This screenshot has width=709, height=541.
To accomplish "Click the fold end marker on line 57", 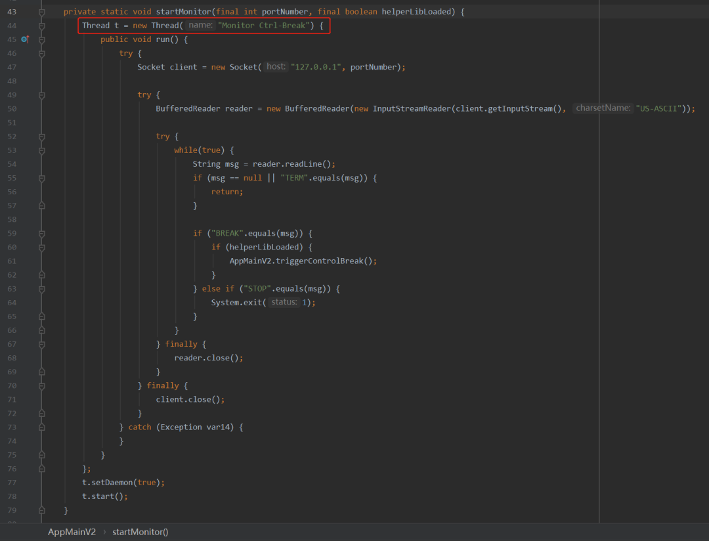I will click(41, 206).
